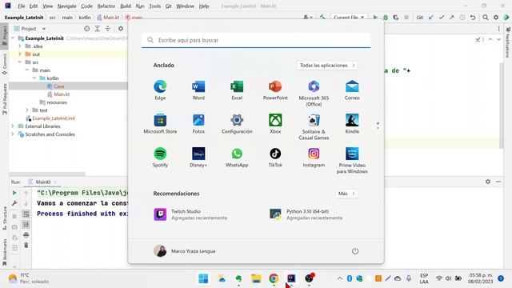Click the Debug bug icon in IntelliJ toolbar
The width and height of the screenshot is (512, 288).
click(386, 18)
